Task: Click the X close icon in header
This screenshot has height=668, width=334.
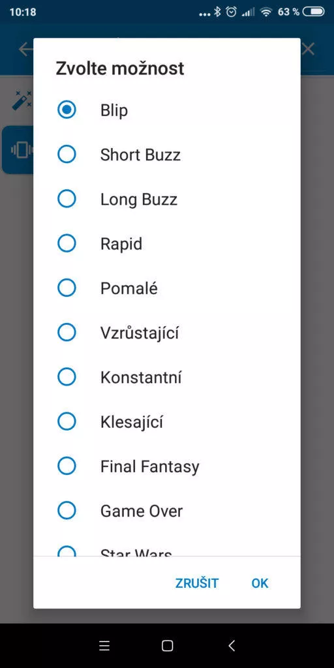Action: [x=308, y=50]
